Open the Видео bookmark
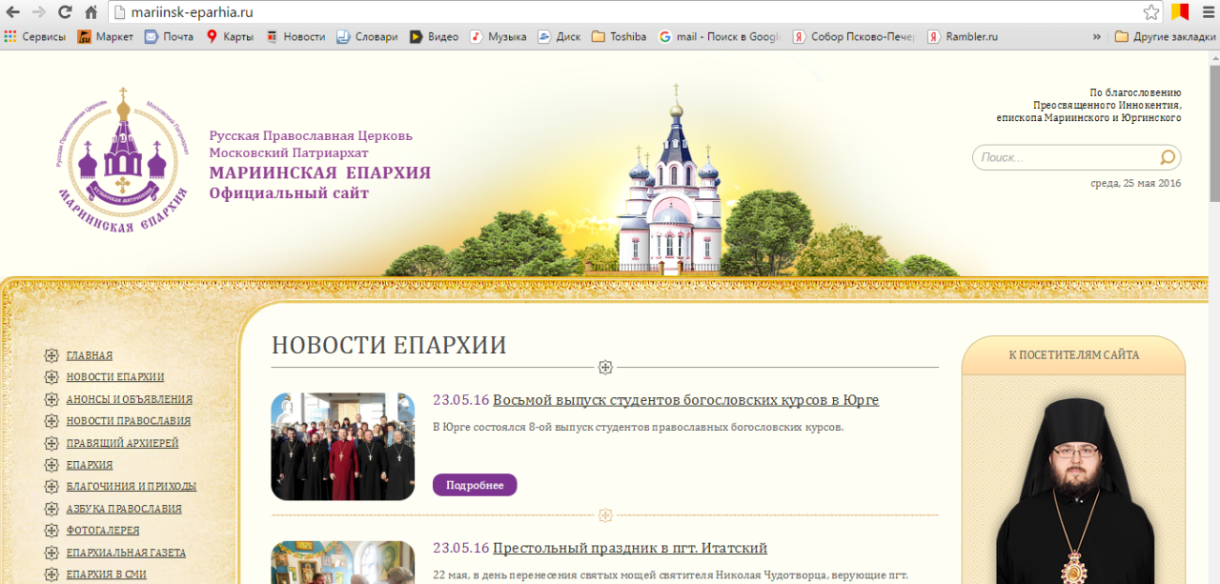1220x584 pixels. pyautogui.click(x=435, y=37)
